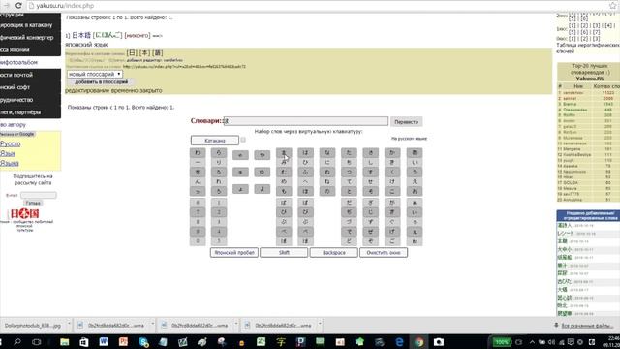Click the Backspace virtual keyboard button
This screenshot has width=620, height=349.
[x=333, y=252]
